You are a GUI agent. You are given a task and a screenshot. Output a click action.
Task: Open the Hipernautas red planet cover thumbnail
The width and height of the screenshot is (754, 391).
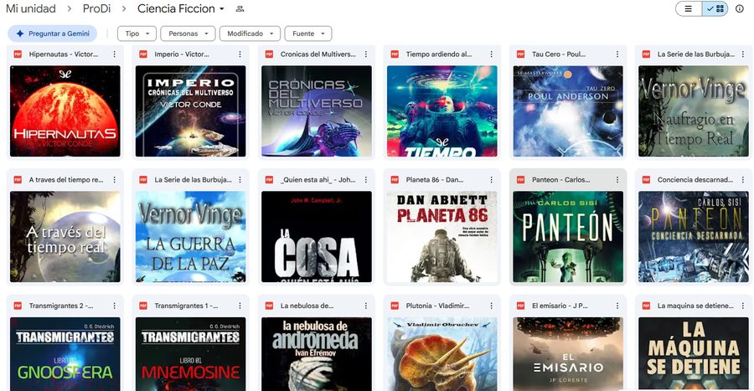pyautogui.click(x=65, y=111)
